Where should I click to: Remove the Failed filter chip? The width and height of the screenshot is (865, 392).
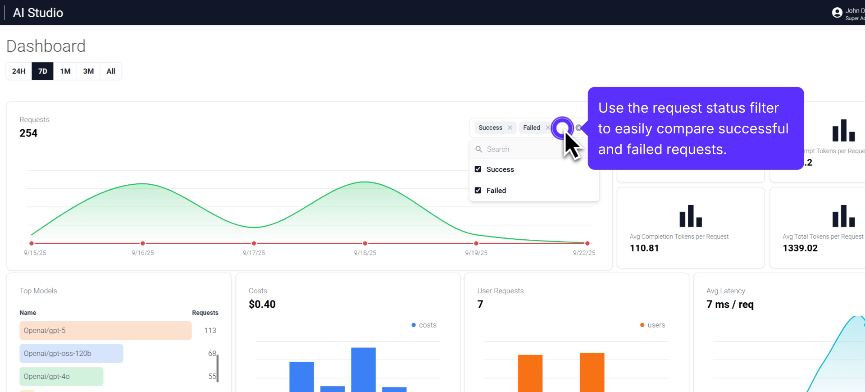pyautogui.click(x=548, y=128)
